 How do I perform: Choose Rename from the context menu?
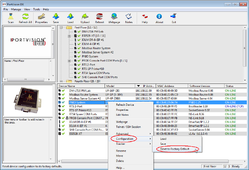(121, 151)
